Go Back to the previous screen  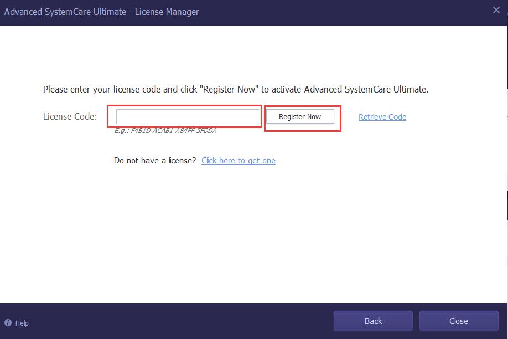373,321
